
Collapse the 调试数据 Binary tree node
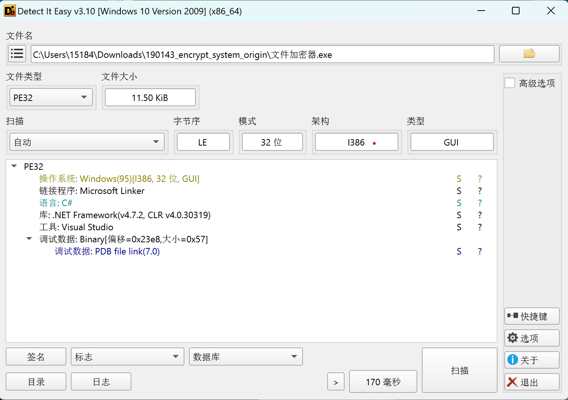click(x=29, y=239)
